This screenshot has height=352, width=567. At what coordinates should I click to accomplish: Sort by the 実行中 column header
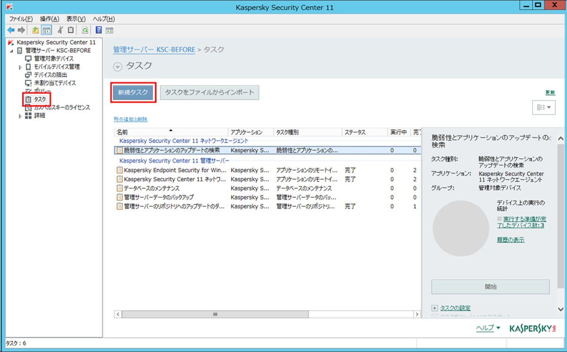coord(399,132)
